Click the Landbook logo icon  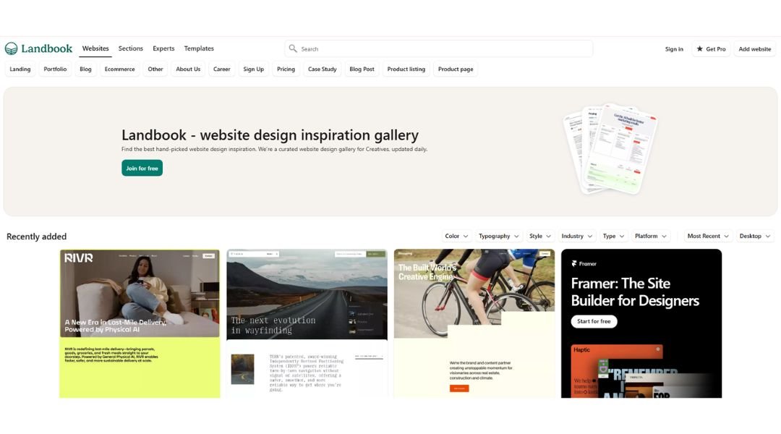tap(11, 48)
